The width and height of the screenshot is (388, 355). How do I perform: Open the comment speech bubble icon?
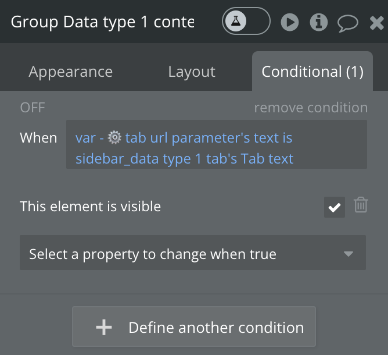pyautogui.click(x=347, y=23)
